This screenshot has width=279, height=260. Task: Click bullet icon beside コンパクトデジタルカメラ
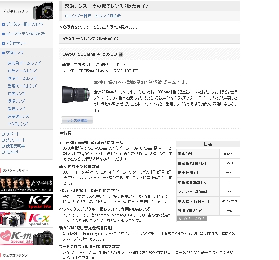(x=3, y=34)
